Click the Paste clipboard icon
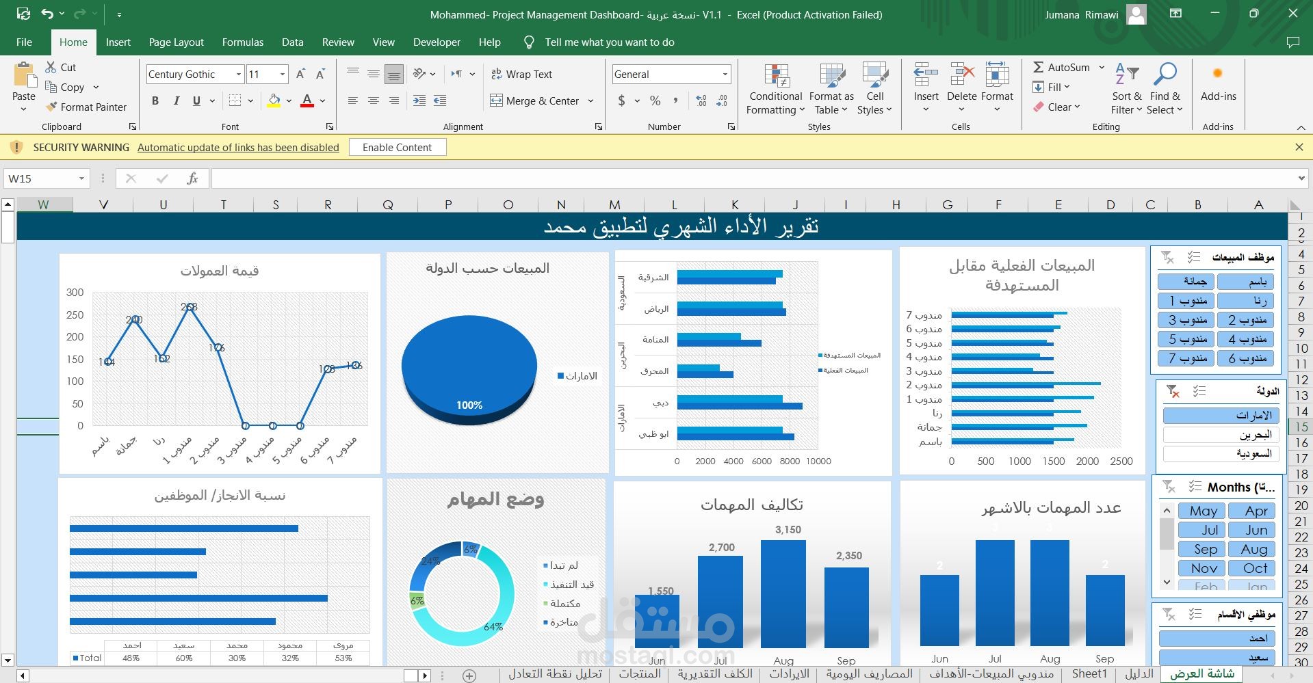Viewport: 1313px width, 683px height. [x=24, y=75]
